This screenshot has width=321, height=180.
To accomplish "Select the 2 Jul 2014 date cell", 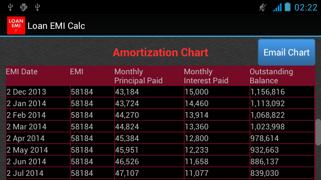I will pos(25,173).
